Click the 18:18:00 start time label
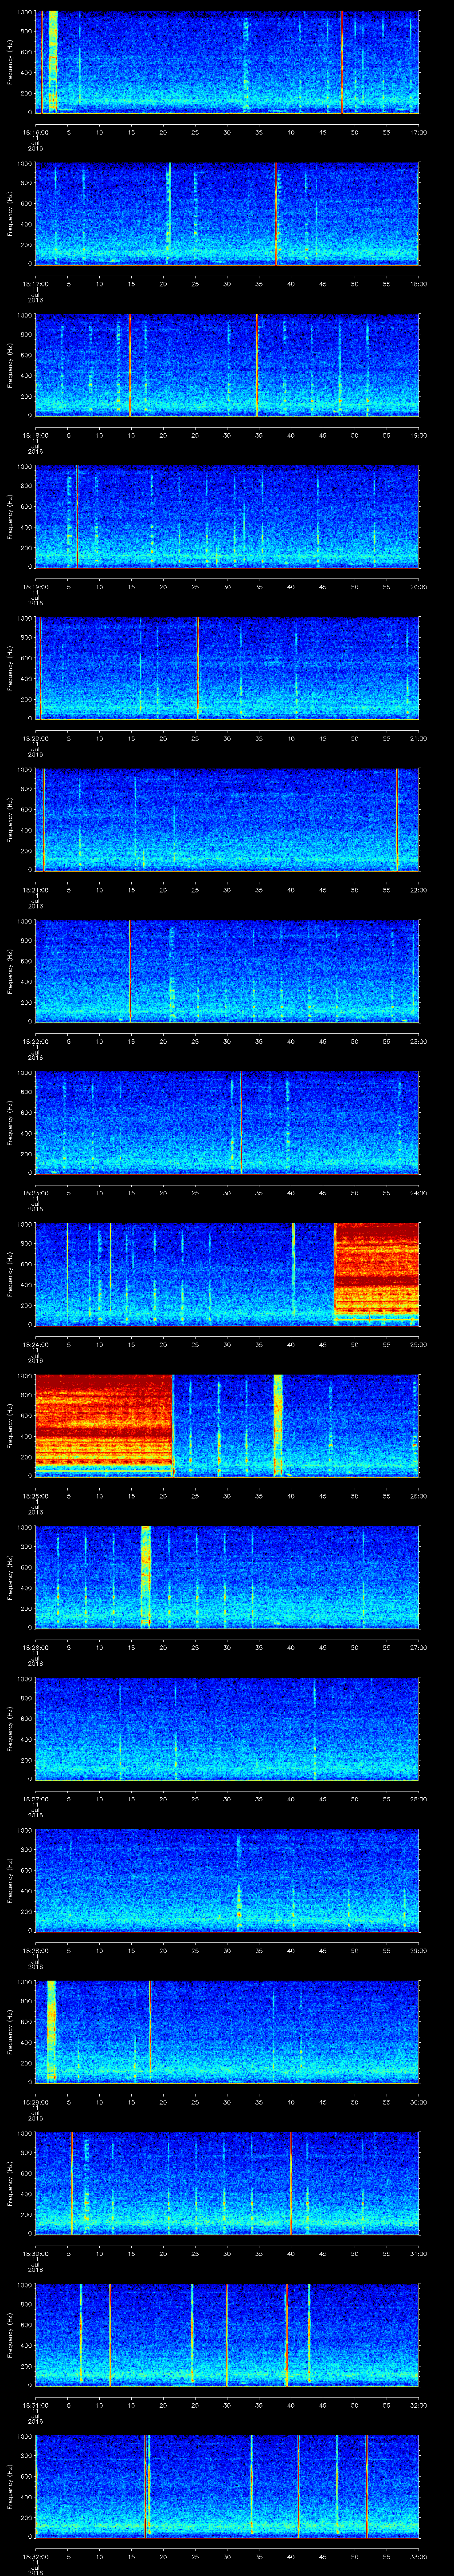The image size is (454, 2576). [35, 435]
